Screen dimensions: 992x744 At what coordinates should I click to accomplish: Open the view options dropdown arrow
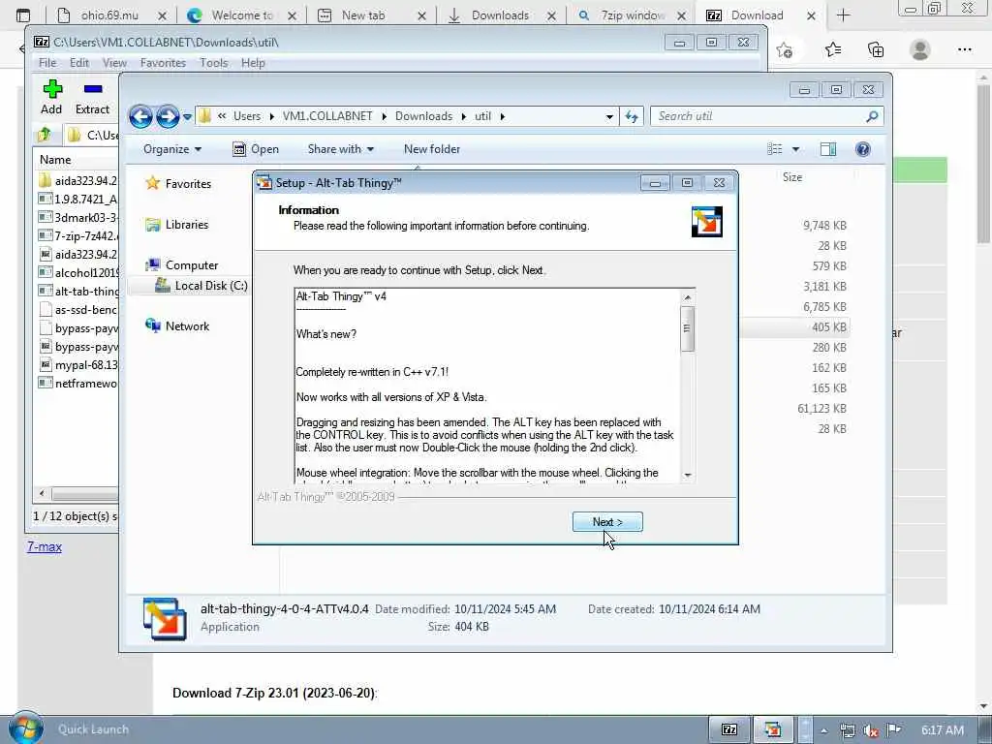click(x=796, y=149)
